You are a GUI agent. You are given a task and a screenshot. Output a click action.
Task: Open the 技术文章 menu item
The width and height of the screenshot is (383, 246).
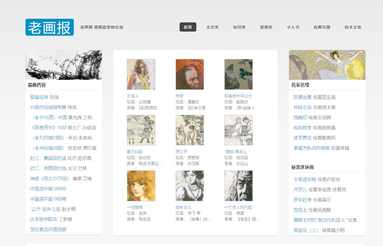[x=353, y=27]
